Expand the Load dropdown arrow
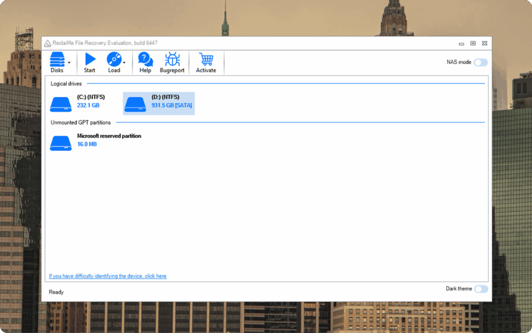The height and width of the screenshot is (333, 532). tap(124, 63)
